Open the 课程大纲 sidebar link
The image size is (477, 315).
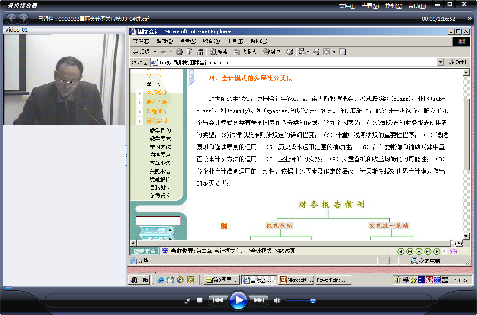[x=157, y=102]
